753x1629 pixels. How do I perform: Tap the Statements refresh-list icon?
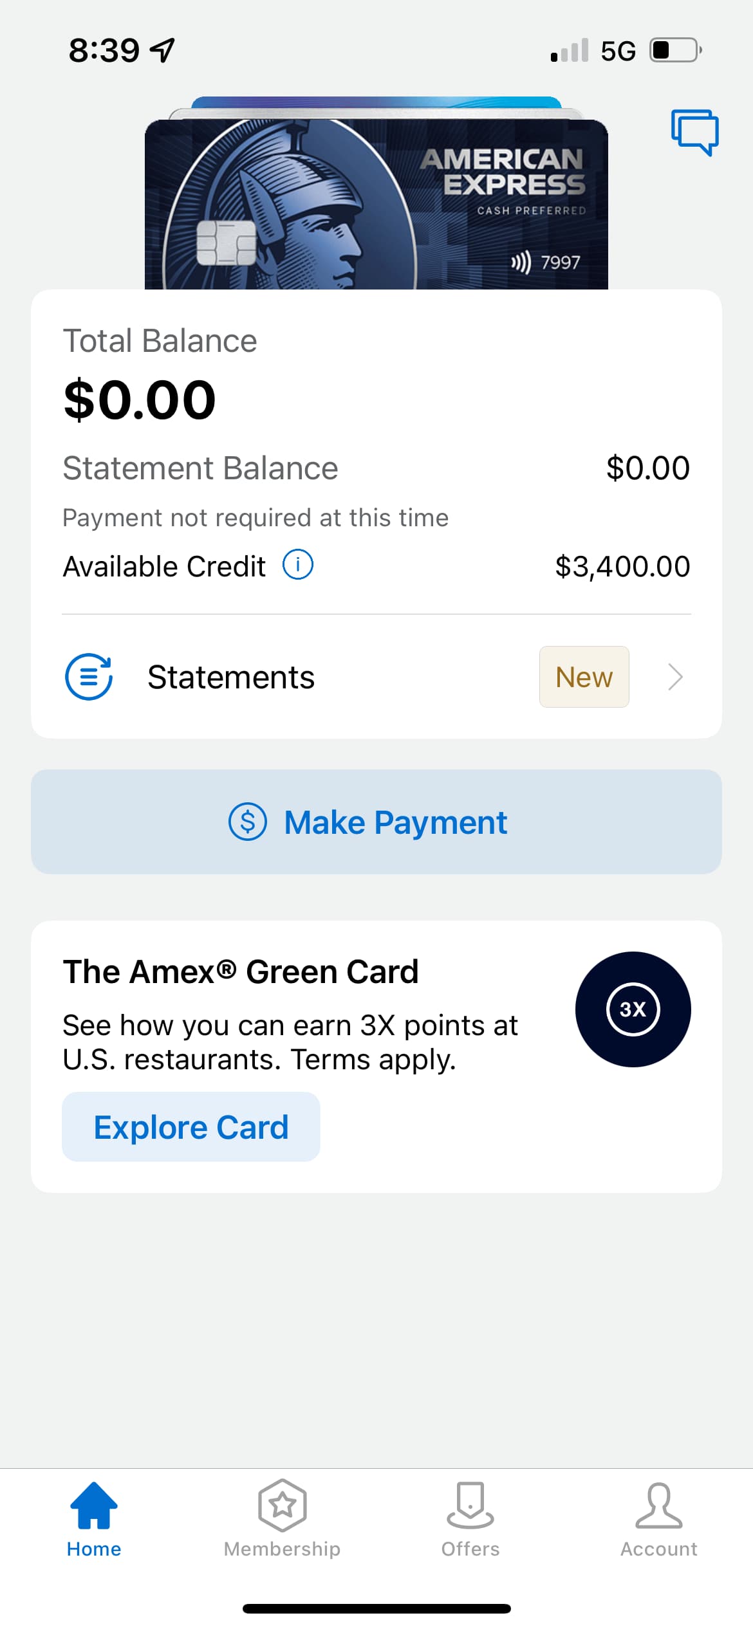pos(89,677)
